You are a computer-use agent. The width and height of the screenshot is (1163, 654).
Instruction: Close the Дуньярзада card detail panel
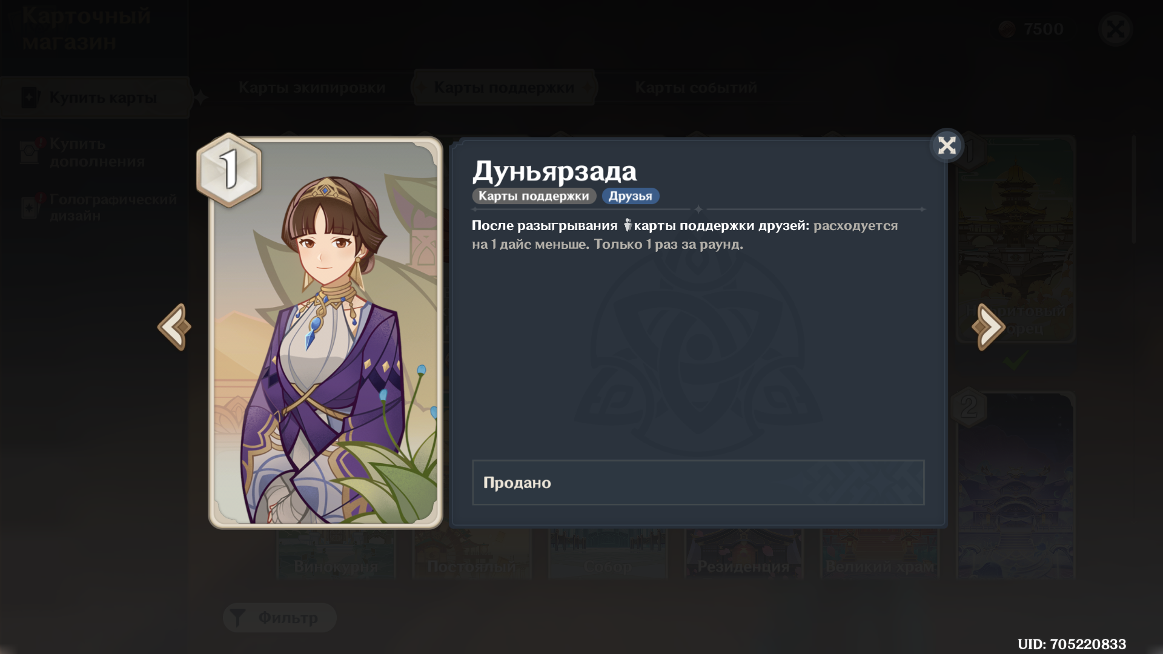coord(947,145)
